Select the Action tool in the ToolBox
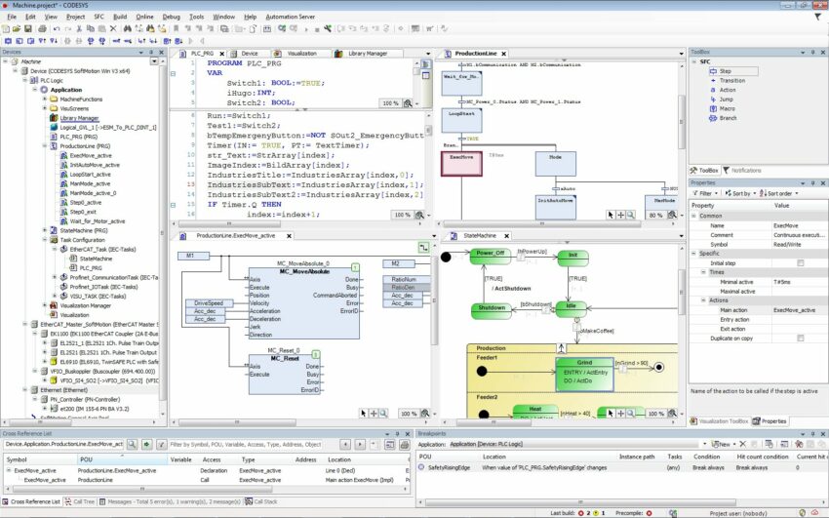The height and width of the screenshot is (518, 829). (x=723, y=90)
